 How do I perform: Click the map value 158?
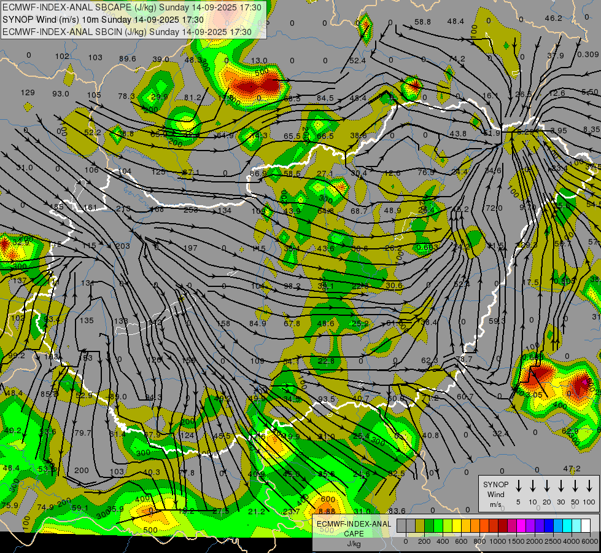tap(223, 324)
